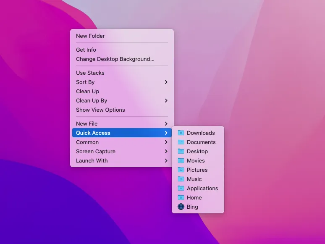Click the Desktop folder icon
Image resolution: width=325 pixels, height=244 pixels.
point(181,151)
